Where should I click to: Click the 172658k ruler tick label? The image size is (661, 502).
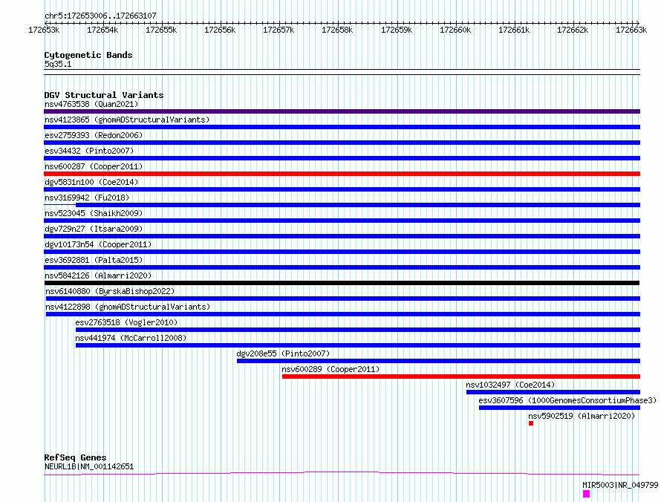337,30
